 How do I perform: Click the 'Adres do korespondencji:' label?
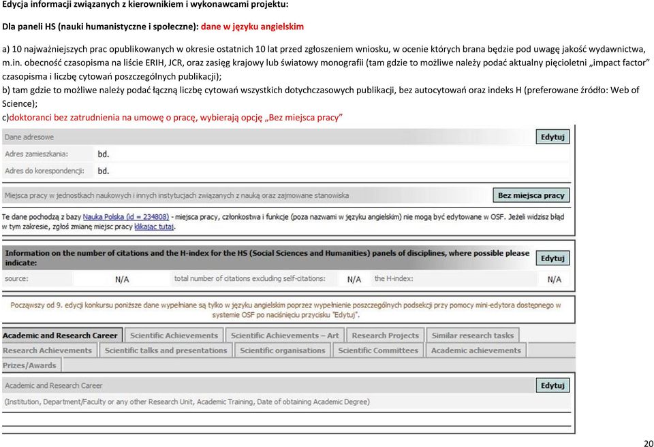tap(44, 171)
